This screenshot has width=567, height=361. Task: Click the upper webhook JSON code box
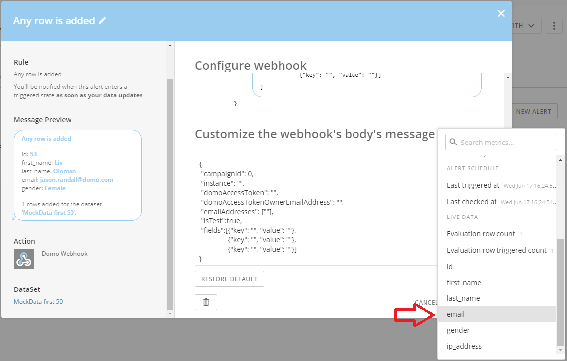pos(367,84)
